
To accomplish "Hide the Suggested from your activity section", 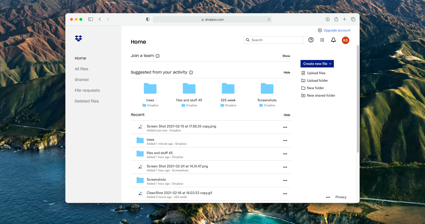I will 287,72.
